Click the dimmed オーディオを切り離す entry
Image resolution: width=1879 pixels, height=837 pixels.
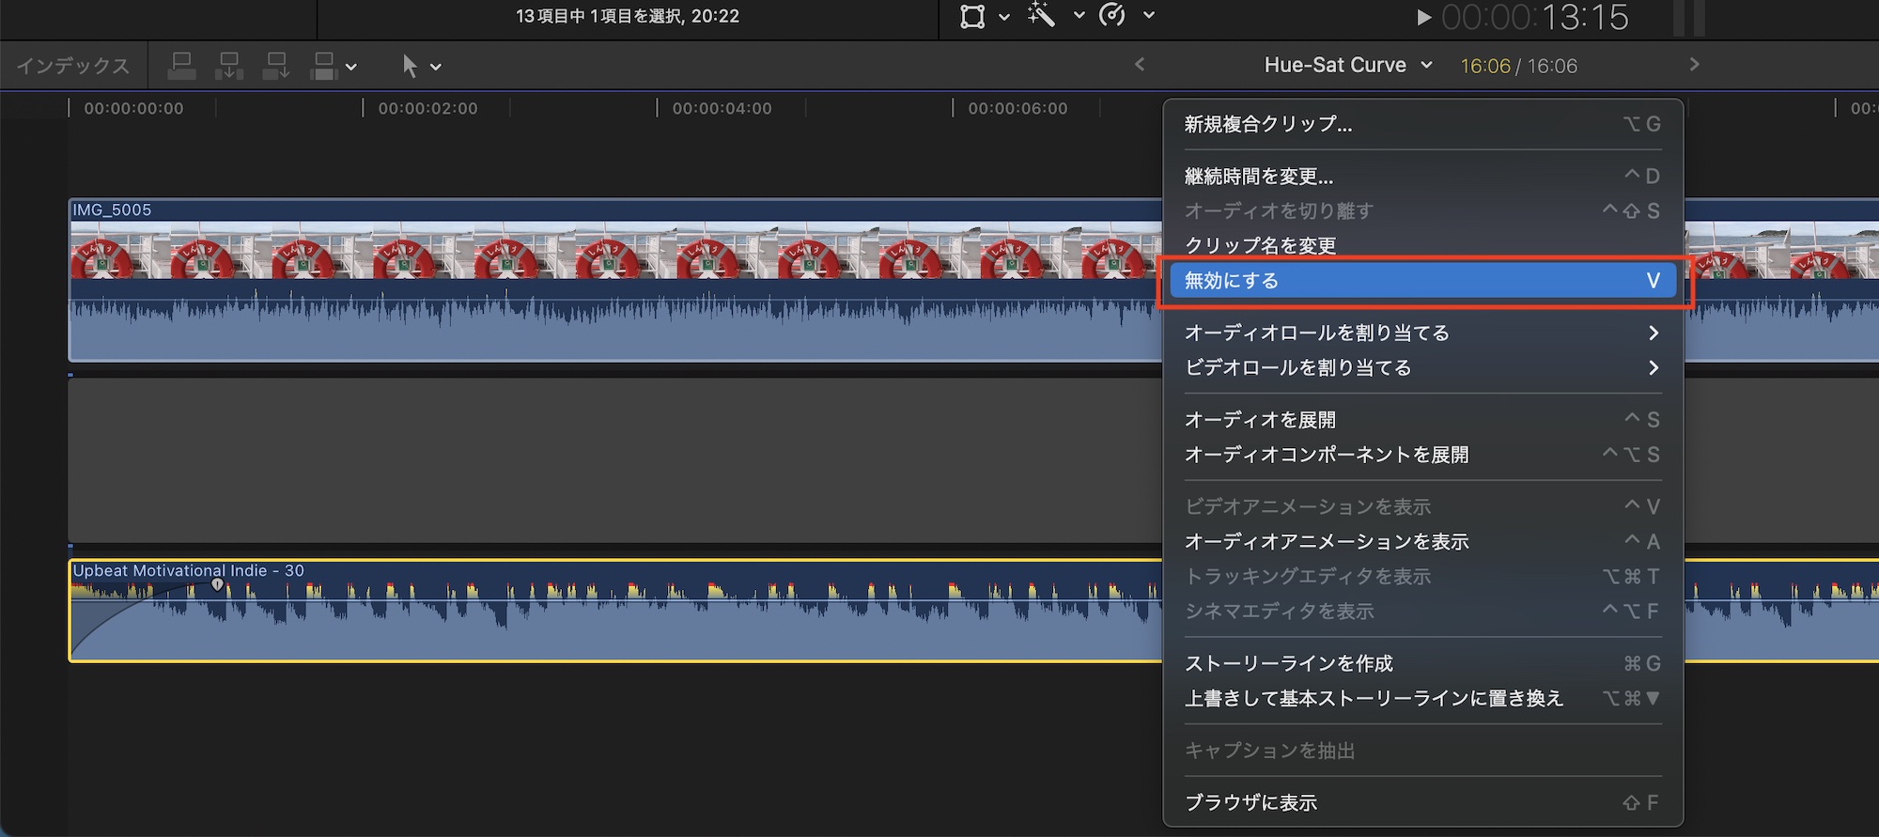[1422, 210]
